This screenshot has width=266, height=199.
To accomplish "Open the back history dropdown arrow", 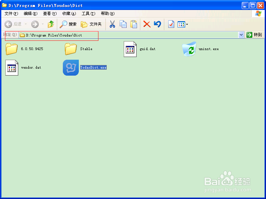I will click(x=26, y=24).
